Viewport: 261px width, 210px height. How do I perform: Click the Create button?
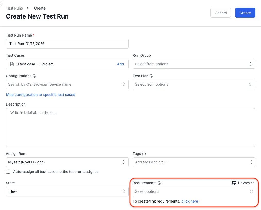coord(245,13)
